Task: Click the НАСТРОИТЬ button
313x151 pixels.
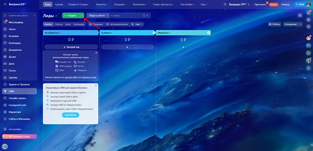Action: [x=70, y=115]
